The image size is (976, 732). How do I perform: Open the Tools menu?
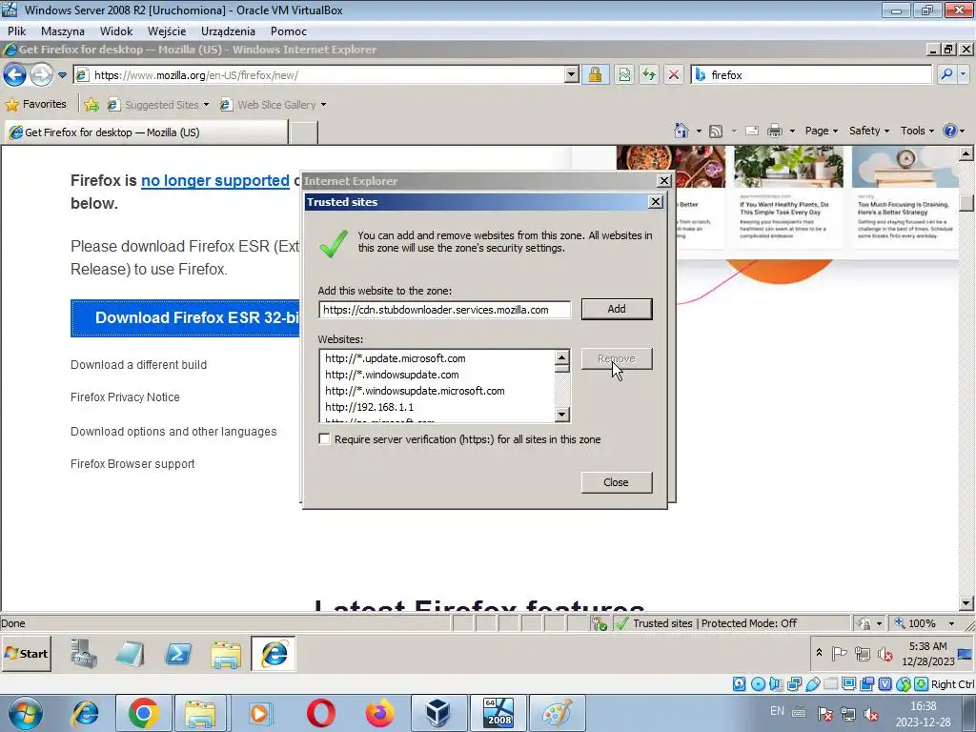coord(917,131)
